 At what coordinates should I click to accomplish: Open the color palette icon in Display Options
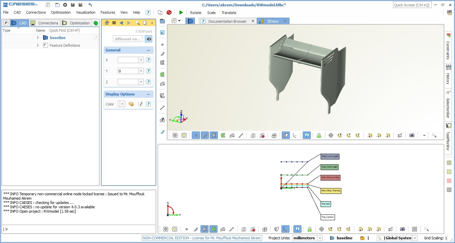[x=131, y=104]
